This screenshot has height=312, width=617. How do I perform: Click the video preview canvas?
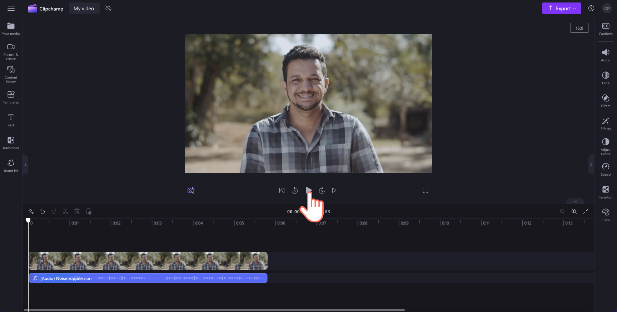[x=308, y=104]
